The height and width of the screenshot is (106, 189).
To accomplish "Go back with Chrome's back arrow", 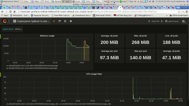I will click(x=2, y=12).
